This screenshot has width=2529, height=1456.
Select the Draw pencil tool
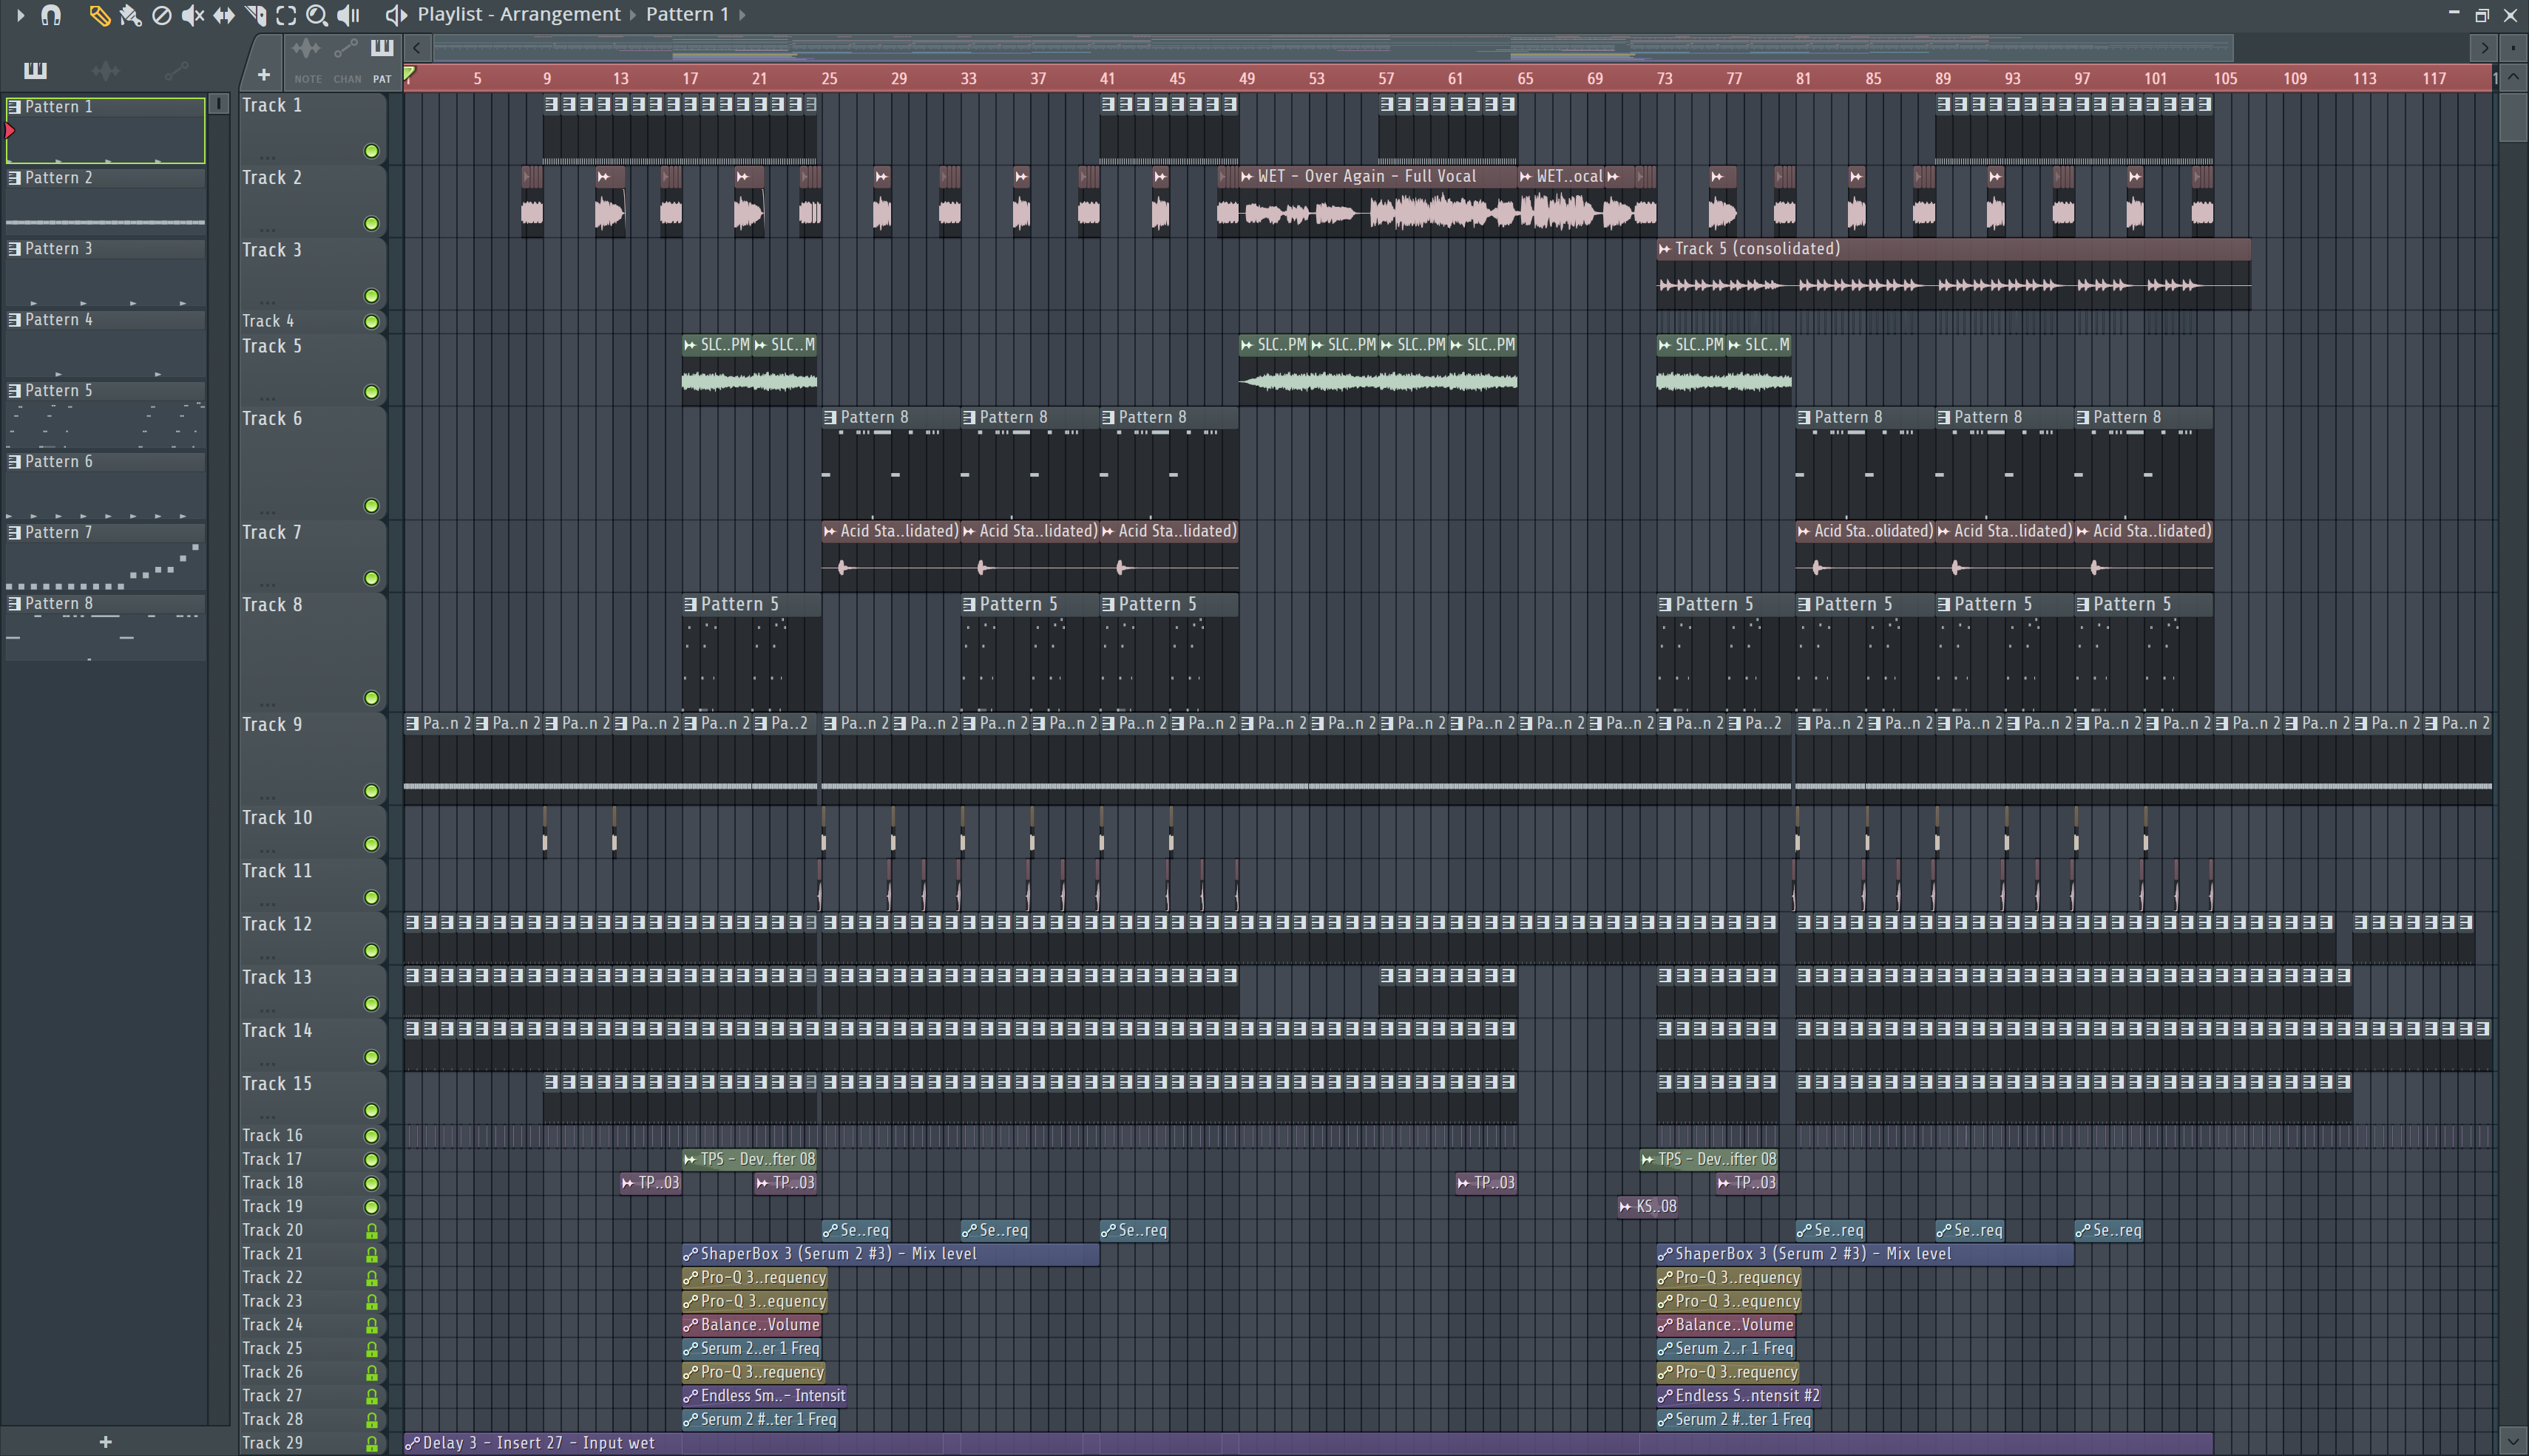[x=99, y=15]
